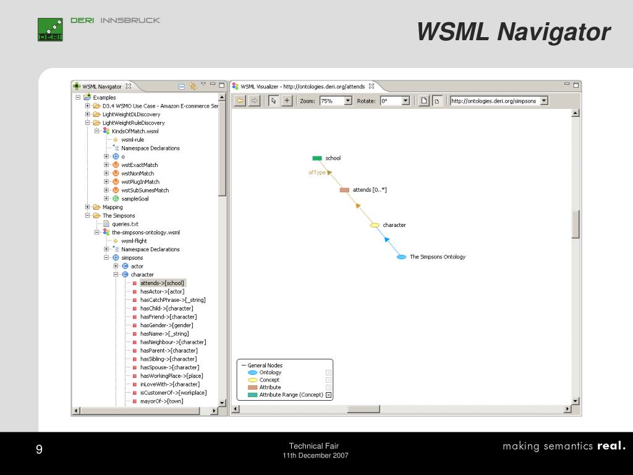Viewport: 633px width, 475px height.
Task: Click the ontologies.deri.org/simpsons URL field
Action: point(495,101)
